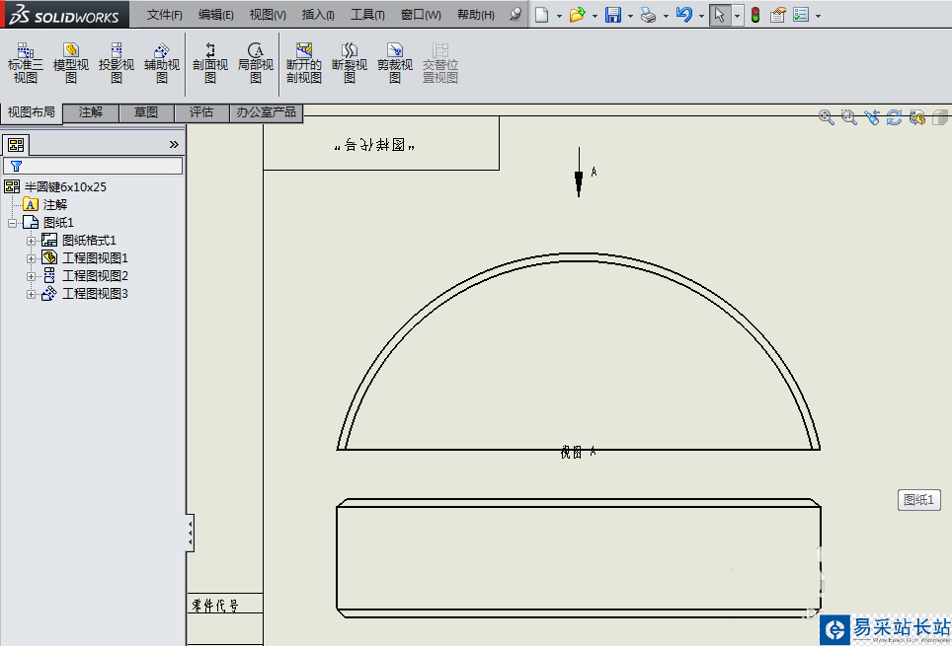Switch to the 评估 tab
Screen dimensions: 952x646
pos(201,112)
